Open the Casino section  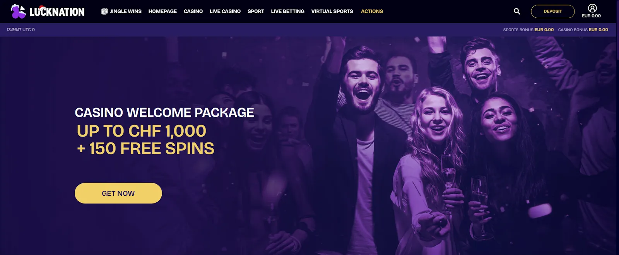193,11
